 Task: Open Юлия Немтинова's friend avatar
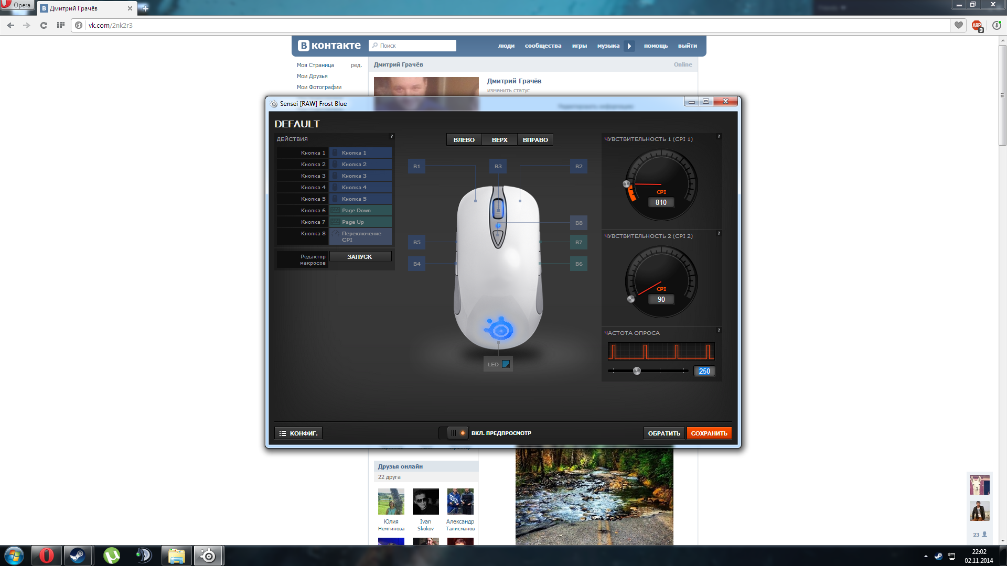point(391,502)
